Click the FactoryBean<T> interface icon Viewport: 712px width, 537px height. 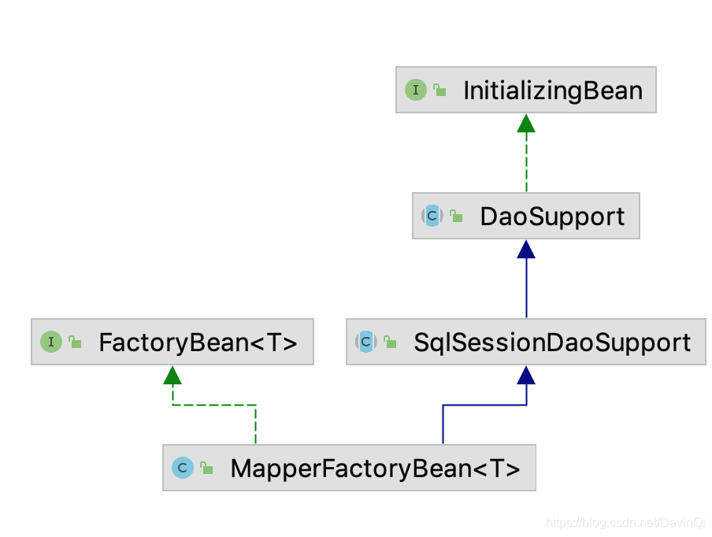pos(51,342)
